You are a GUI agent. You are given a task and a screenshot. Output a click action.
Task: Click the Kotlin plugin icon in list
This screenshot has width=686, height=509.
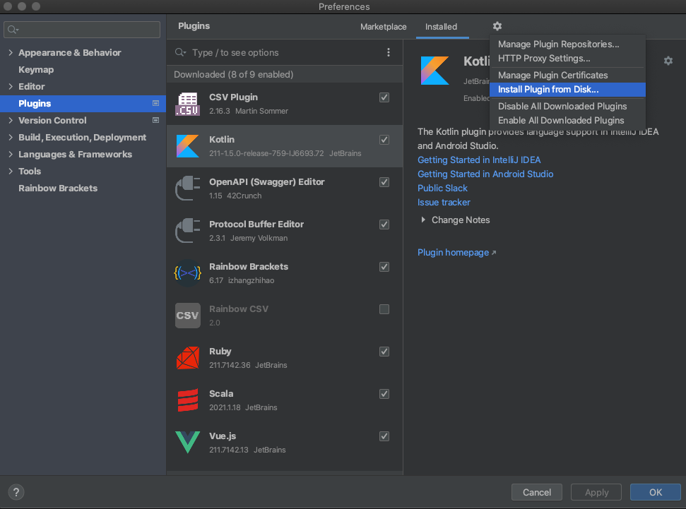click(x=188, y=147)
